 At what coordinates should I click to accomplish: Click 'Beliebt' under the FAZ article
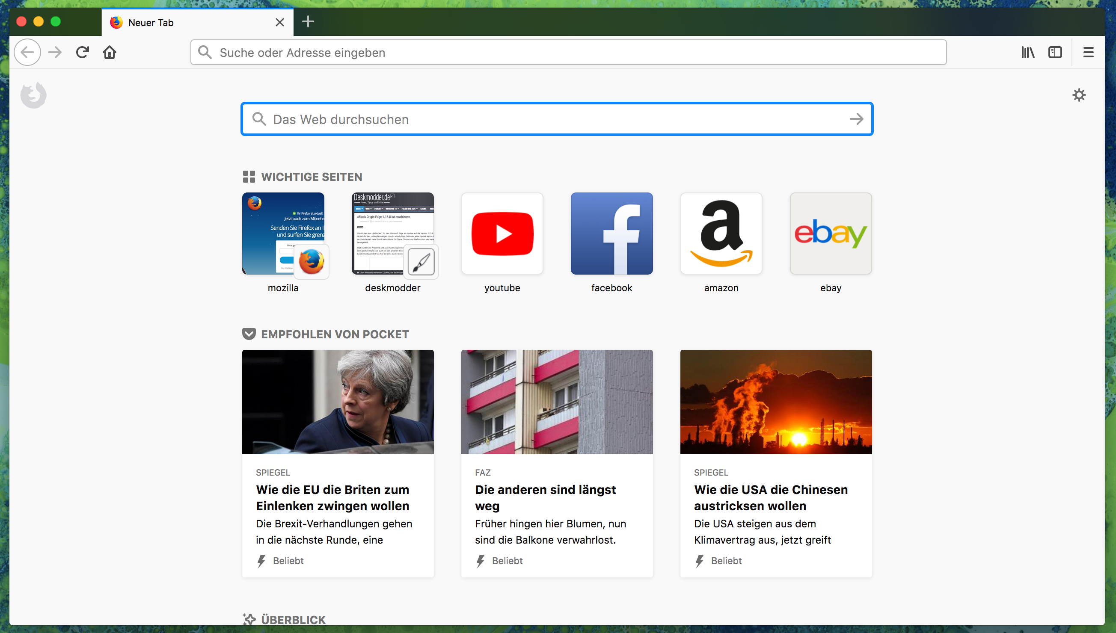click(x=507, y=561)
